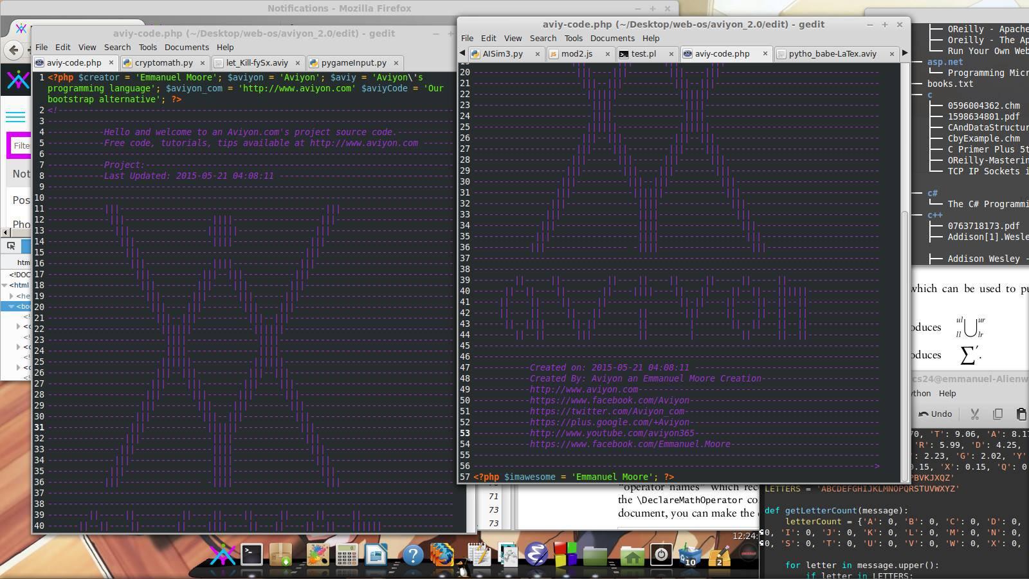Viewport: 1029px width, 579px height.
Task: Click the power button icon in dock
Action: tap(661, 555)
